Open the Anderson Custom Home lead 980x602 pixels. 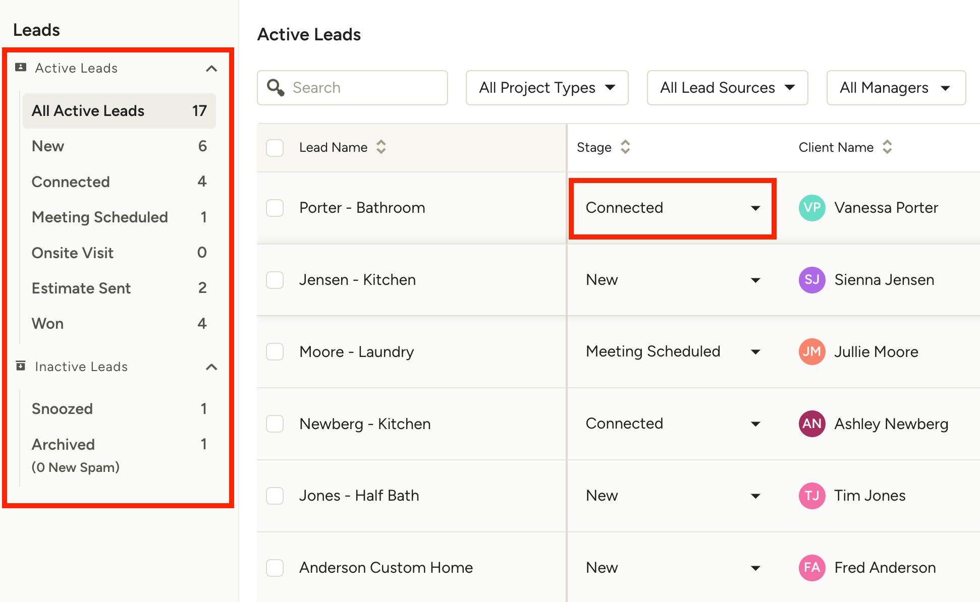[x=386, y=567]
